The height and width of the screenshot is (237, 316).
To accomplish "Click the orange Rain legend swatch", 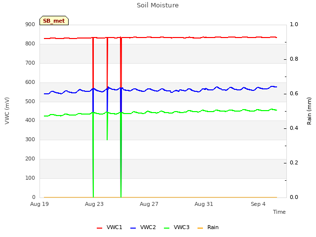I will tap(200, 228).
